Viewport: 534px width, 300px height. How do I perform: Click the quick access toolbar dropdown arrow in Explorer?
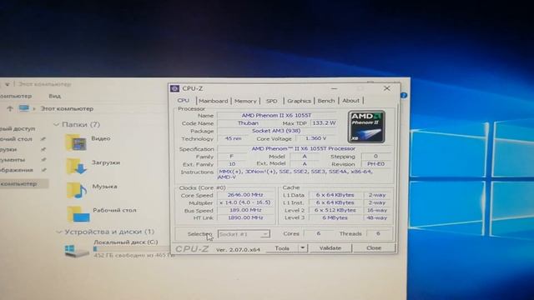(x=8, y=84)
